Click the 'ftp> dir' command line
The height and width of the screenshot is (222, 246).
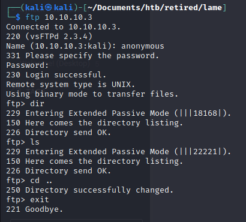tap(25, 104)
